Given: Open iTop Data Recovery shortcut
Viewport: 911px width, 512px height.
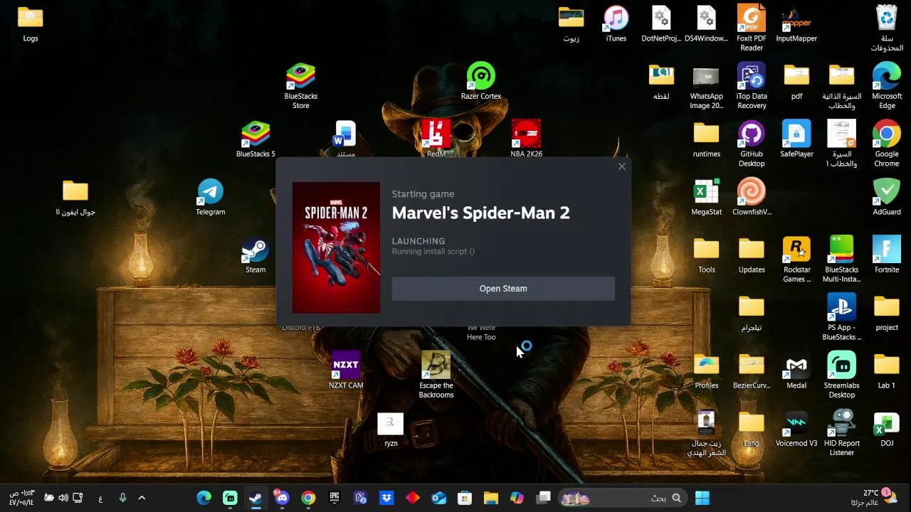Looking at the screenshot, I should (x=752, y=85).
